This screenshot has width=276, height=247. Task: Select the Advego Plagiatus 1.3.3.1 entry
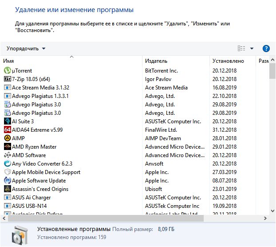click(40, 96)
